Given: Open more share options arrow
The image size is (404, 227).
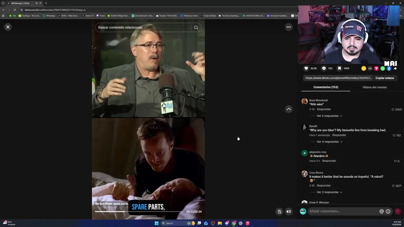Looking at the screenshot, I should tap(395, 68).
